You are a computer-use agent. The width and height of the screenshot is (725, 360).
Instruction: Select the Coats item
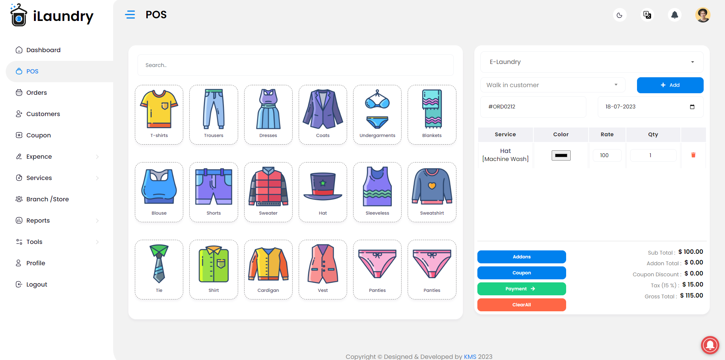pyautogui.click(x=323, y=115)
